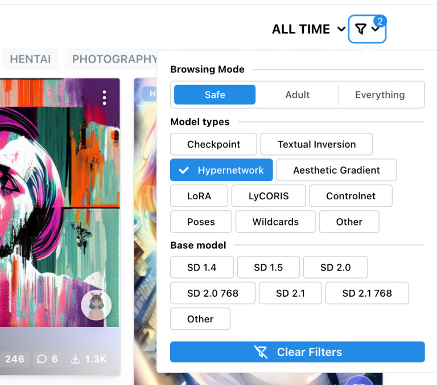Toggle Other under Model types
The width and height of the screenshot is (437, 385).
[349, 222]
